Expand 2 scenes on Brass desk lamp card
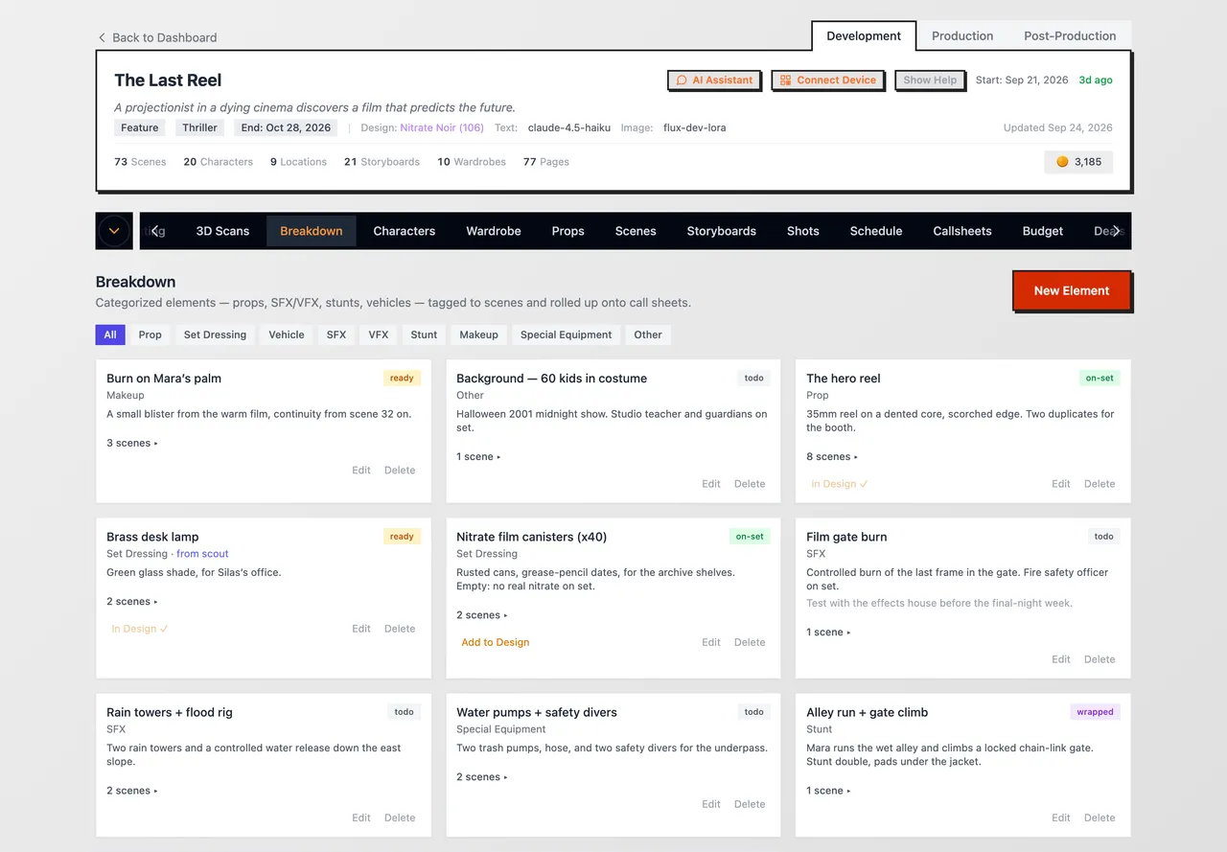The image size is (1227, 852). point(132,602)
